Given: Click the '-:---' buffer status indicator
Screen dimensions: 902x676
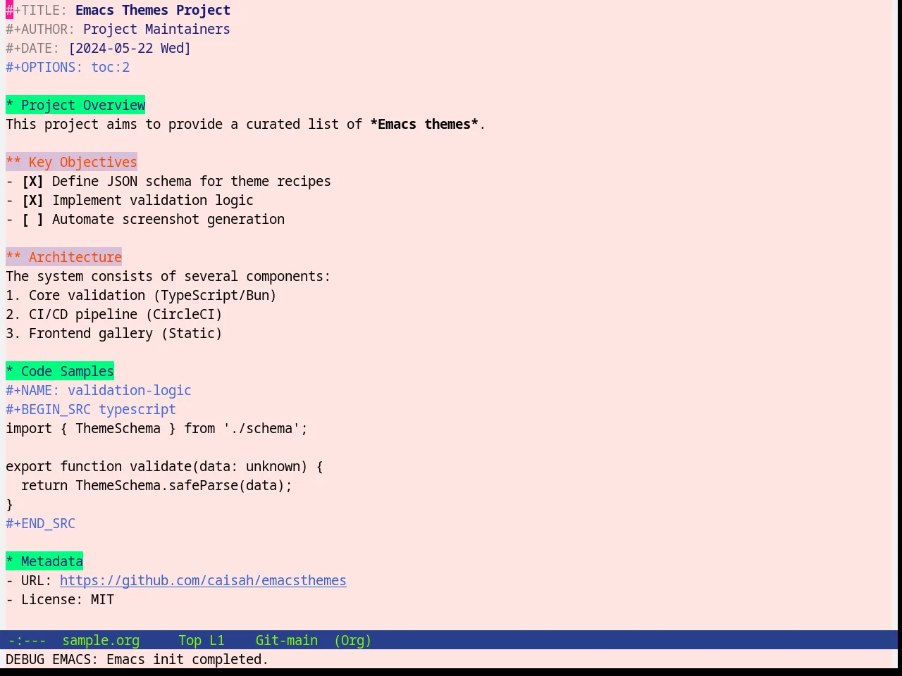Looking at the screenshot, I should [x=27, y=640].
